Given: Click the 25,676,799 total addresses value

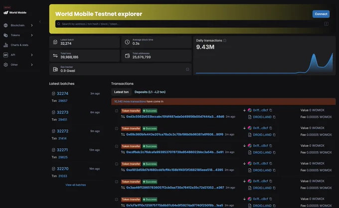Looking at the screenshot, I should coord(142,57).
